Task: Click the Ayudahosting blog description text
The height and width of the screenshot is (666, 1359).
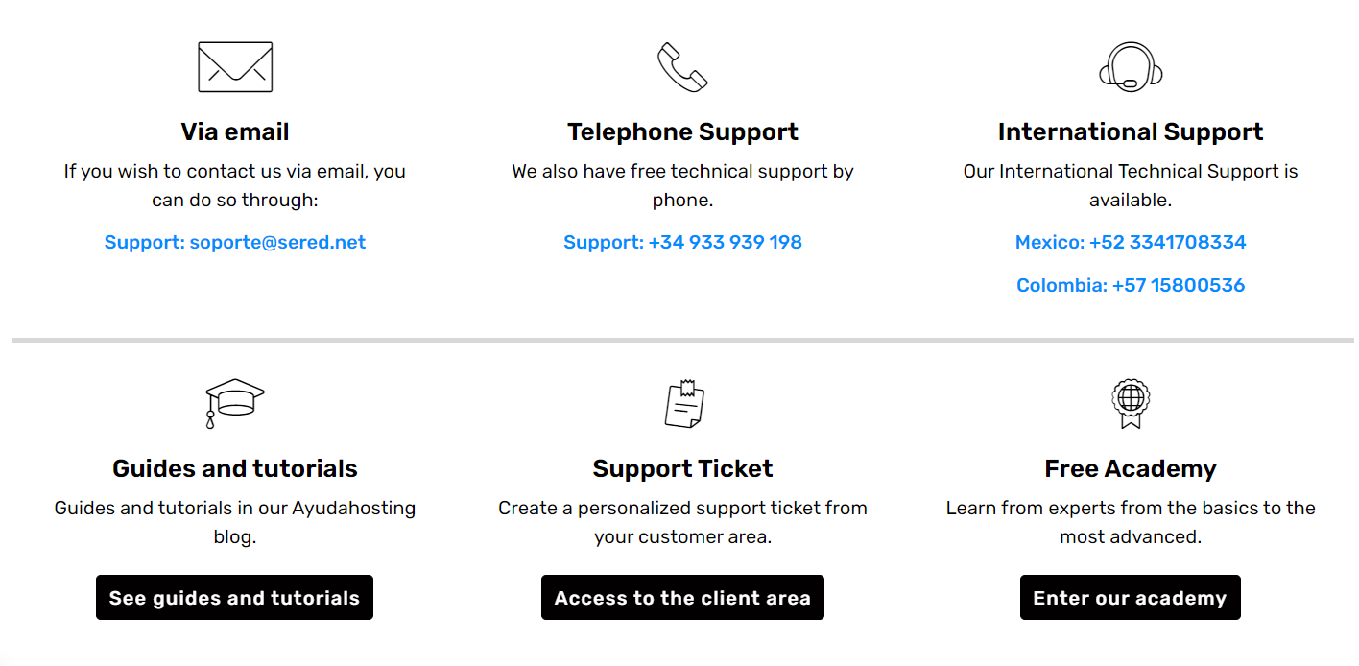Action: point(235,522)
